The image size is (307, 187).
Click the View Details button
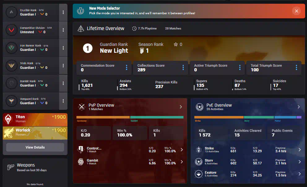[x=35, y=147]
